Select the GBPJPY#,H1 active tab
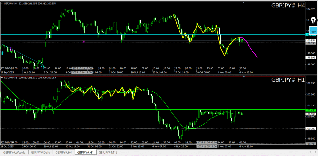Viewport: 318px width, 156px height. click(85, 152)
